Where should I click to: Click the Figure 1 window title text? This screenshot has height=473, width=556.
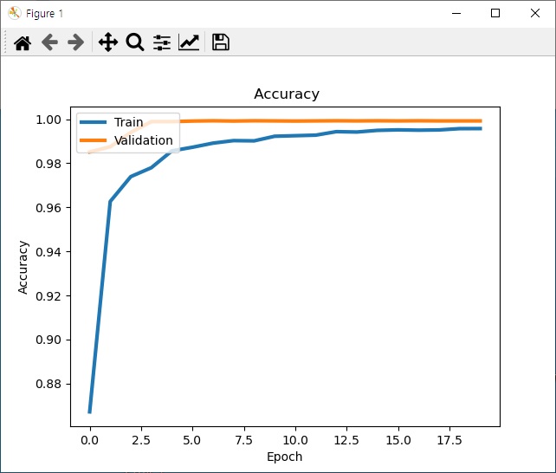point(44,14)
